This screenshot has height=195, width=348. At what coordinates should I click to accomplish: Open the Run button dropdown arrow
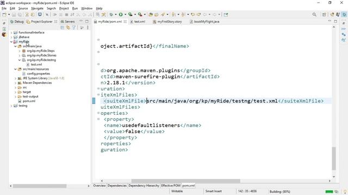click(125, 15)
